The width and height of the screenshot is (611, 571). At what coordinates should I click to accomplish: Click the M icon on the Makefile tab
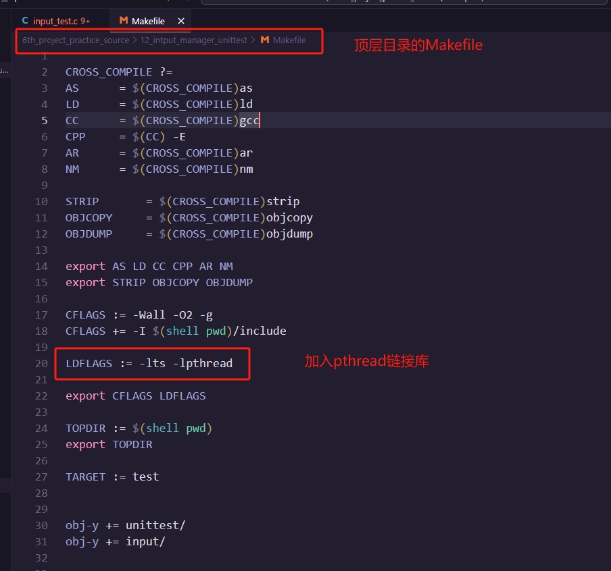click(123, 21)
